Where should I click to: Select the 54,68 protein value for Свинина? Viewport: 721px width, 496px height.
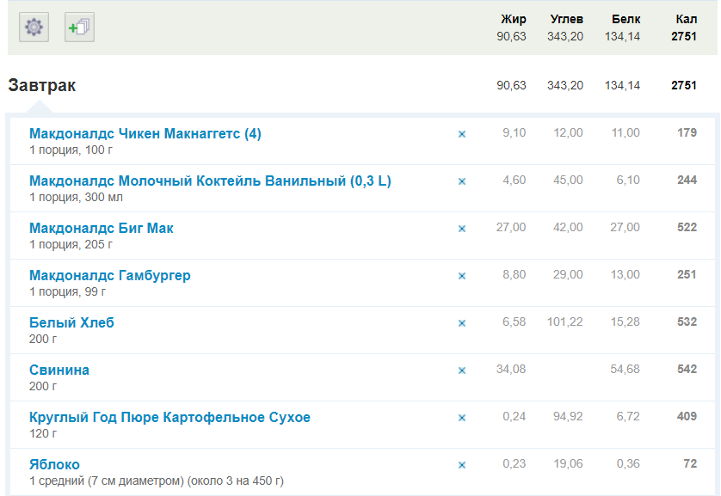[625, 370]
